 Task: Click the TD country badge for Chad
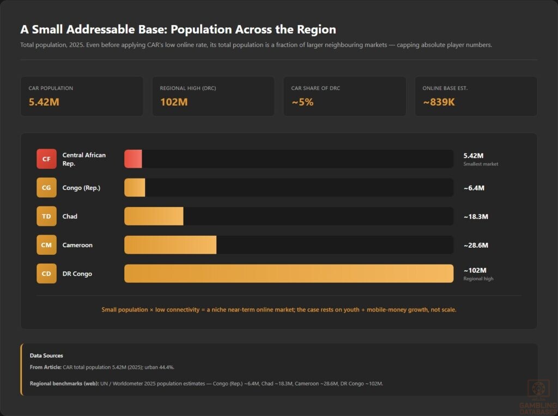tap(47, 216)
